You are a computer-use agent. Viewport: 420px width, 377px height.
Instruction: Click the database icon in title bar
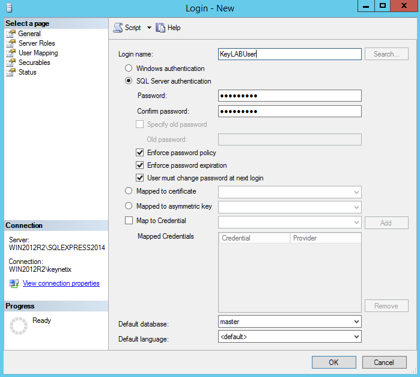(x=10, y=8)
